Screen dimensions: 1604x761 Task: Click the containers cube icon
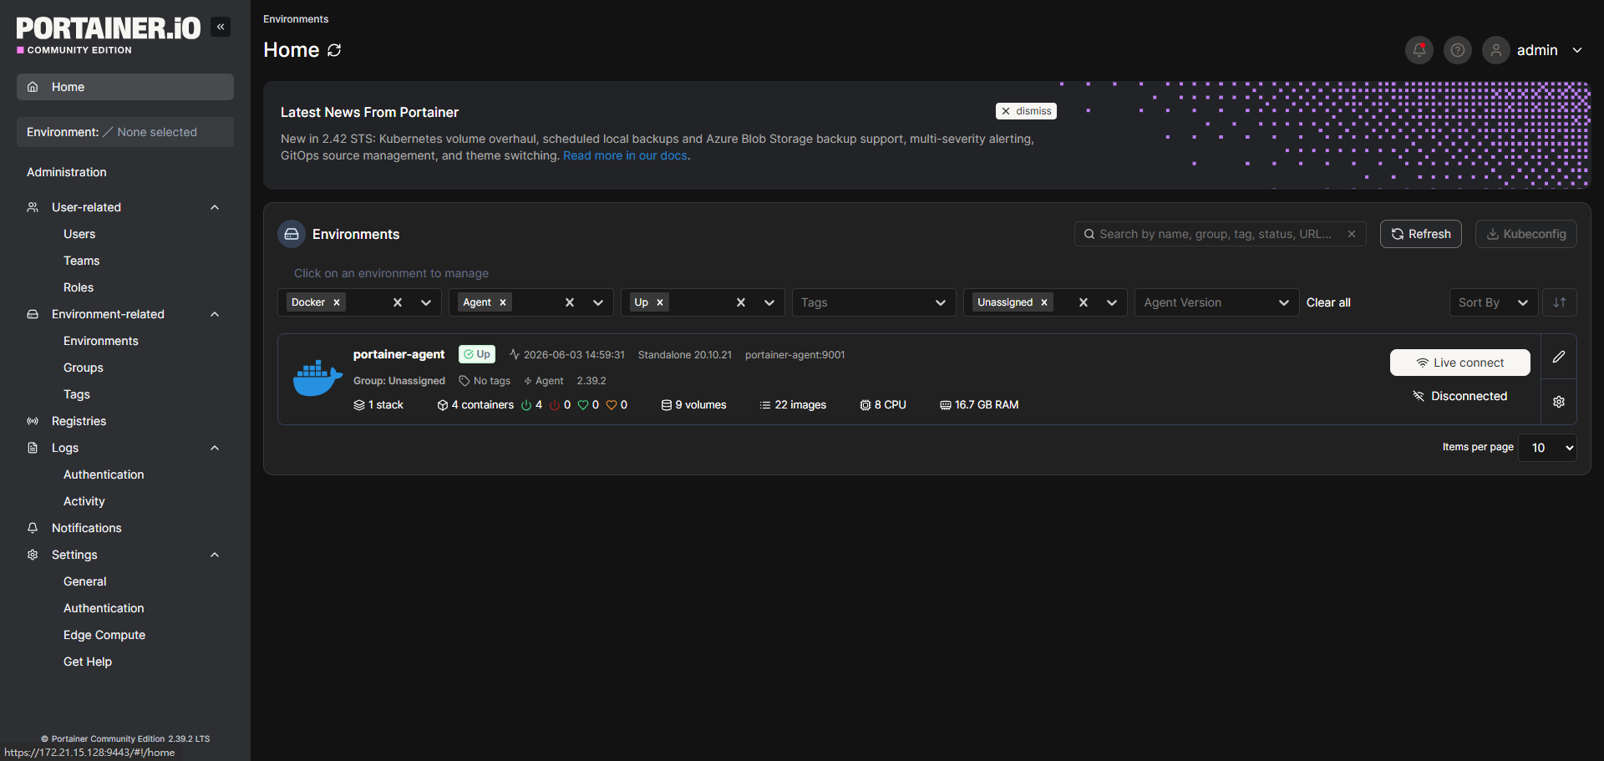443,405
